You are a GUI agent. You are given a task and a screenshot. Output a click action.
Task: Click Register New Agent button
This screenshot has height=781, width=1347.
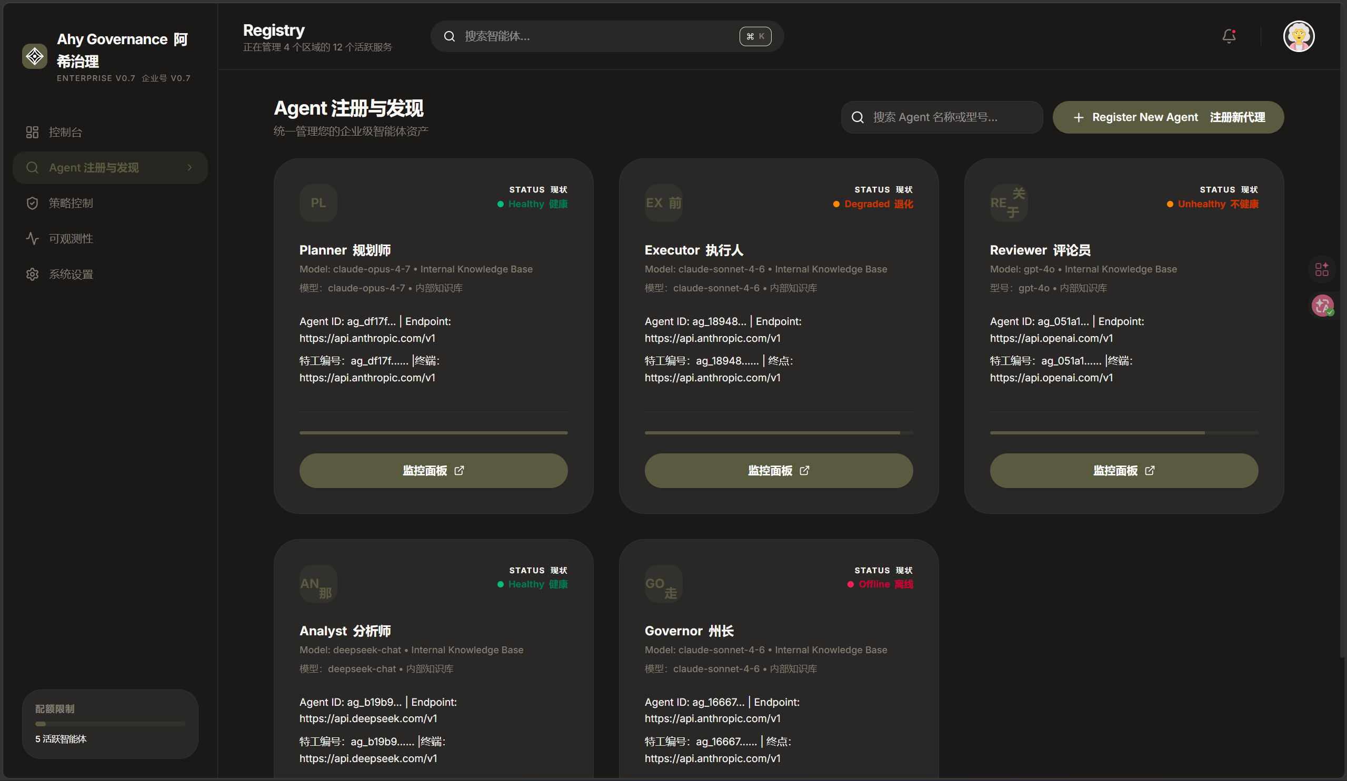tap(1168, 117)
